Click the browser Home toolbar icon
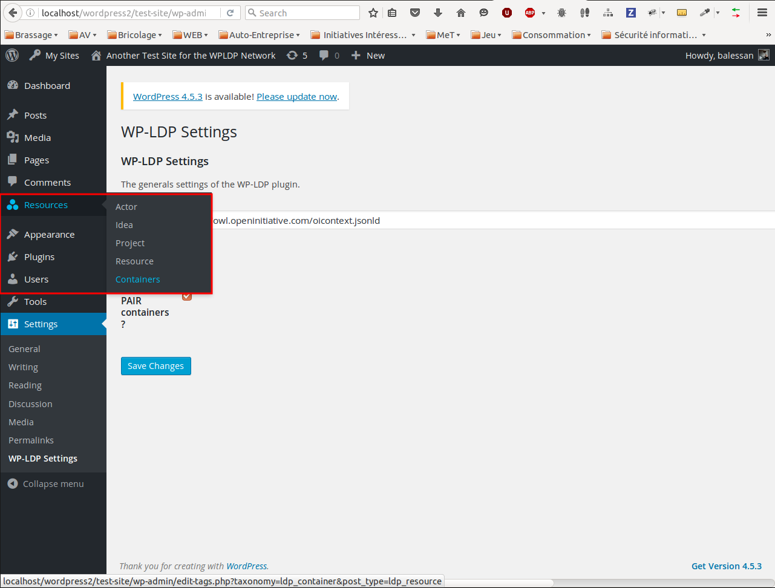 (x=461, y=13)
